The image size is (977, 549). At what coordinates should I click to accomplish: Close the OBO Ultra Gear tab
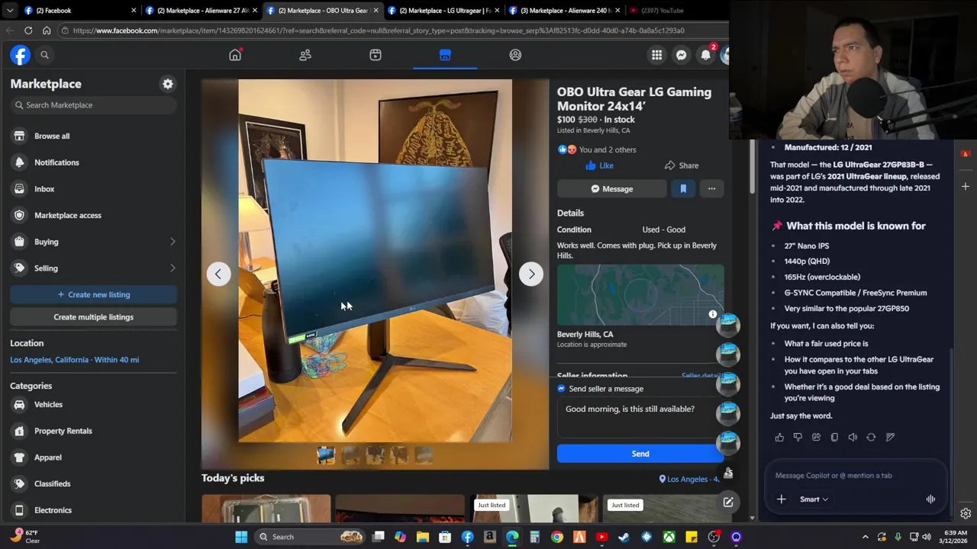tap(376, 11)
